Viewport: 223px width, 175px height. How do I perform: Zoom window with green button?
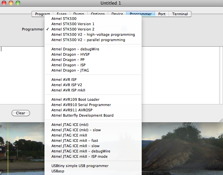(x=18, y=3)
